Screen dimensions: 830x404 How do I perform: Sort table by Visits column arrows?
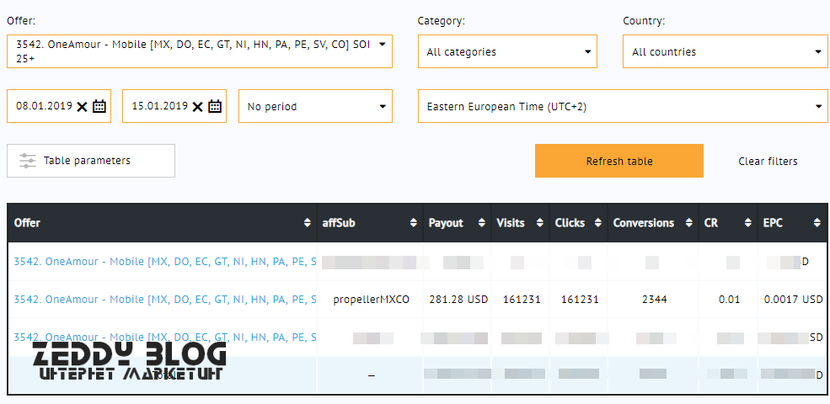coord(542,223)
